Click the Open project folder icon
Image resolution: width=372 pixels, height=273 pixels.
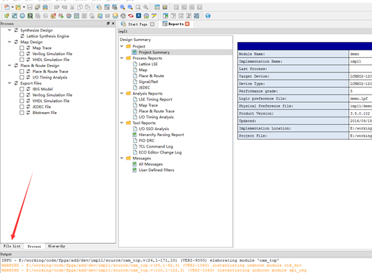click(x=18, y=7)
